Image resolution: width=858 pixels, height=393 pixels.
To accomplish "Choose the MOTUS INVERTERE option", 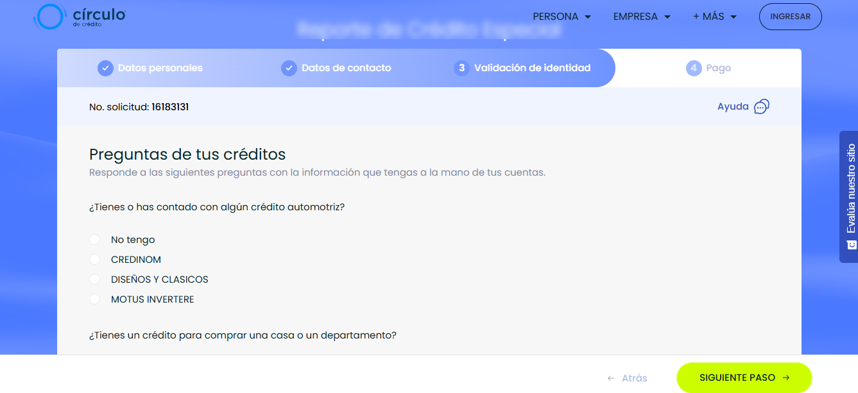I will (x=94, y=299).
